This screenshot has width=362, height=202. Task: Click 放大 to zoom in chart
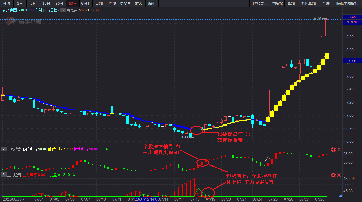click(138, 4)
